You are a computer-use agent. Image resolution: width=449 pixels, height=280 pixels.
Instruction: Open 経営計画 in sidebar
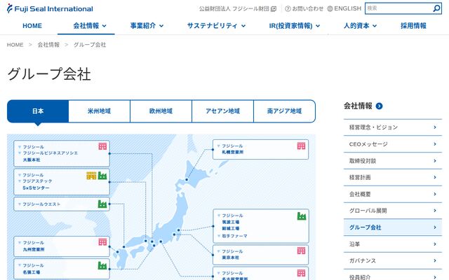(x=393, y=177)
